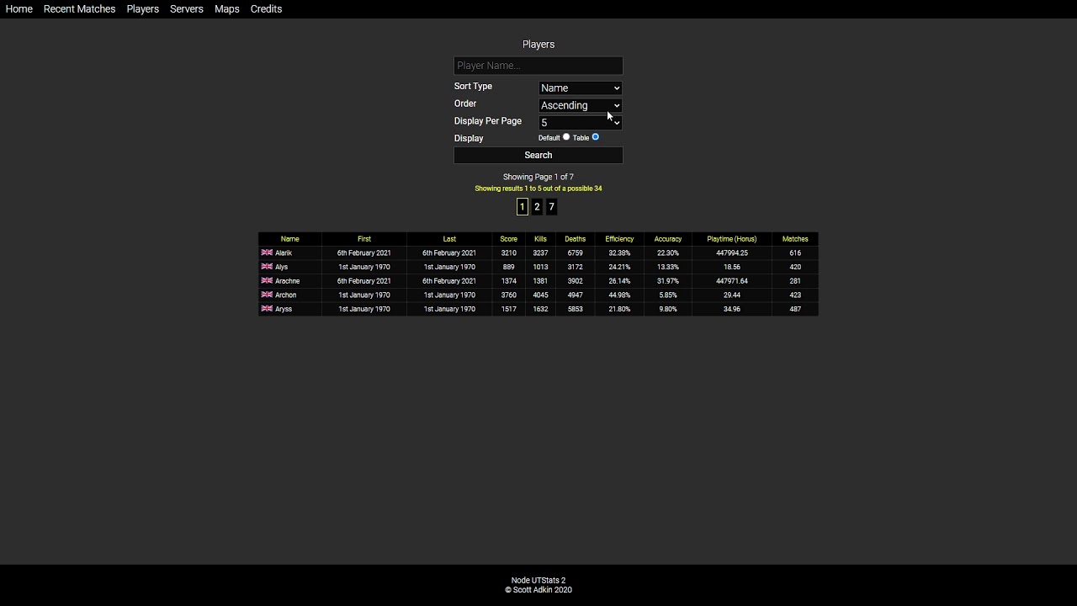1077x606 pixels.
Task: Open the Sort Type dropdown
Action: (x=581, y=88)
